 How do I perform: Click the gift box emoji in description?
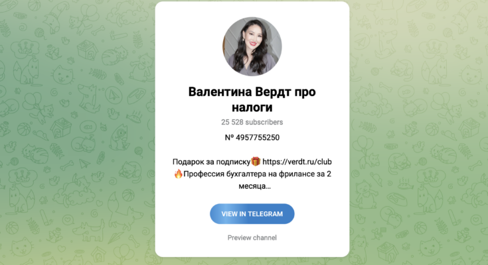(256, 162)
